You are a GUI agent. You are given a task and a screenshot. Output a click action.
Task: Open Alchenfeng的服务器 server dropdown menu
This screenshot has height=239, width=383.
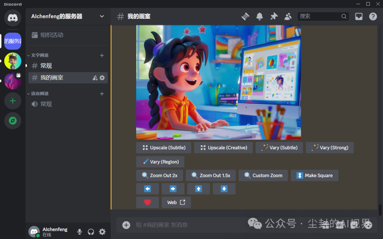point(102,16)
